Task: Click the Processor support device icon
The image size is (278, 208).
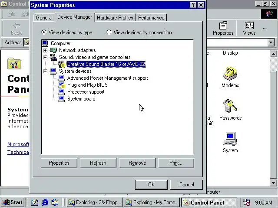Action: 62,92
